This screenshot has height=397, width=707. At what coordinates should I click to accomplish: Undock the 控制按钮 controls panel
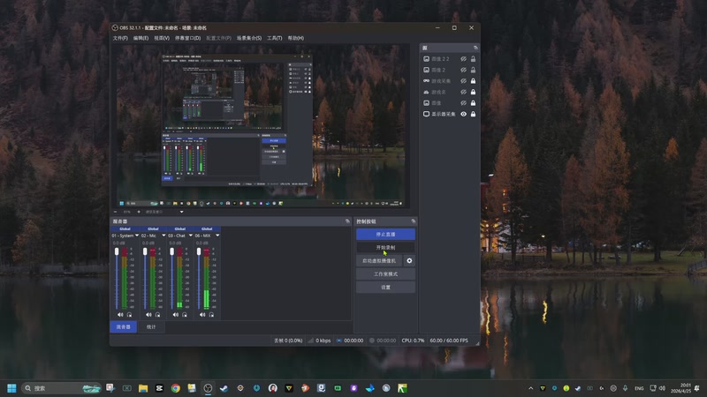[413, 221]
